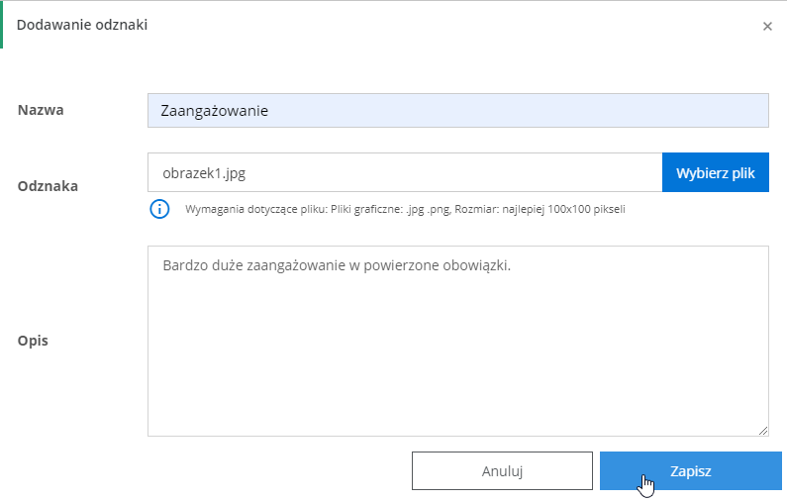This screenshot has height=503, width=787.
Task: Click the obrazek1.jpg file name field
Action: pos(405,172)
